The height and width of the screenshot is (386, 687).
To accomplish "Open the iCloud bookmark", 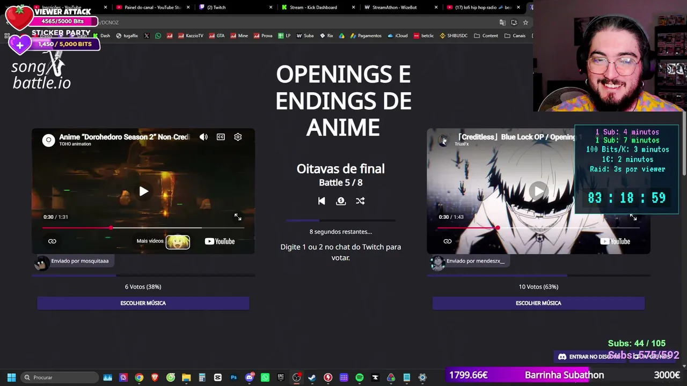I will click(x=397, y=36).
